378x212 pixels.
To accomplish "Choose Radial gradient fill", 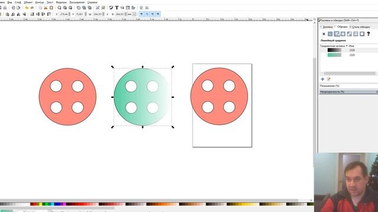I will 343,34.
